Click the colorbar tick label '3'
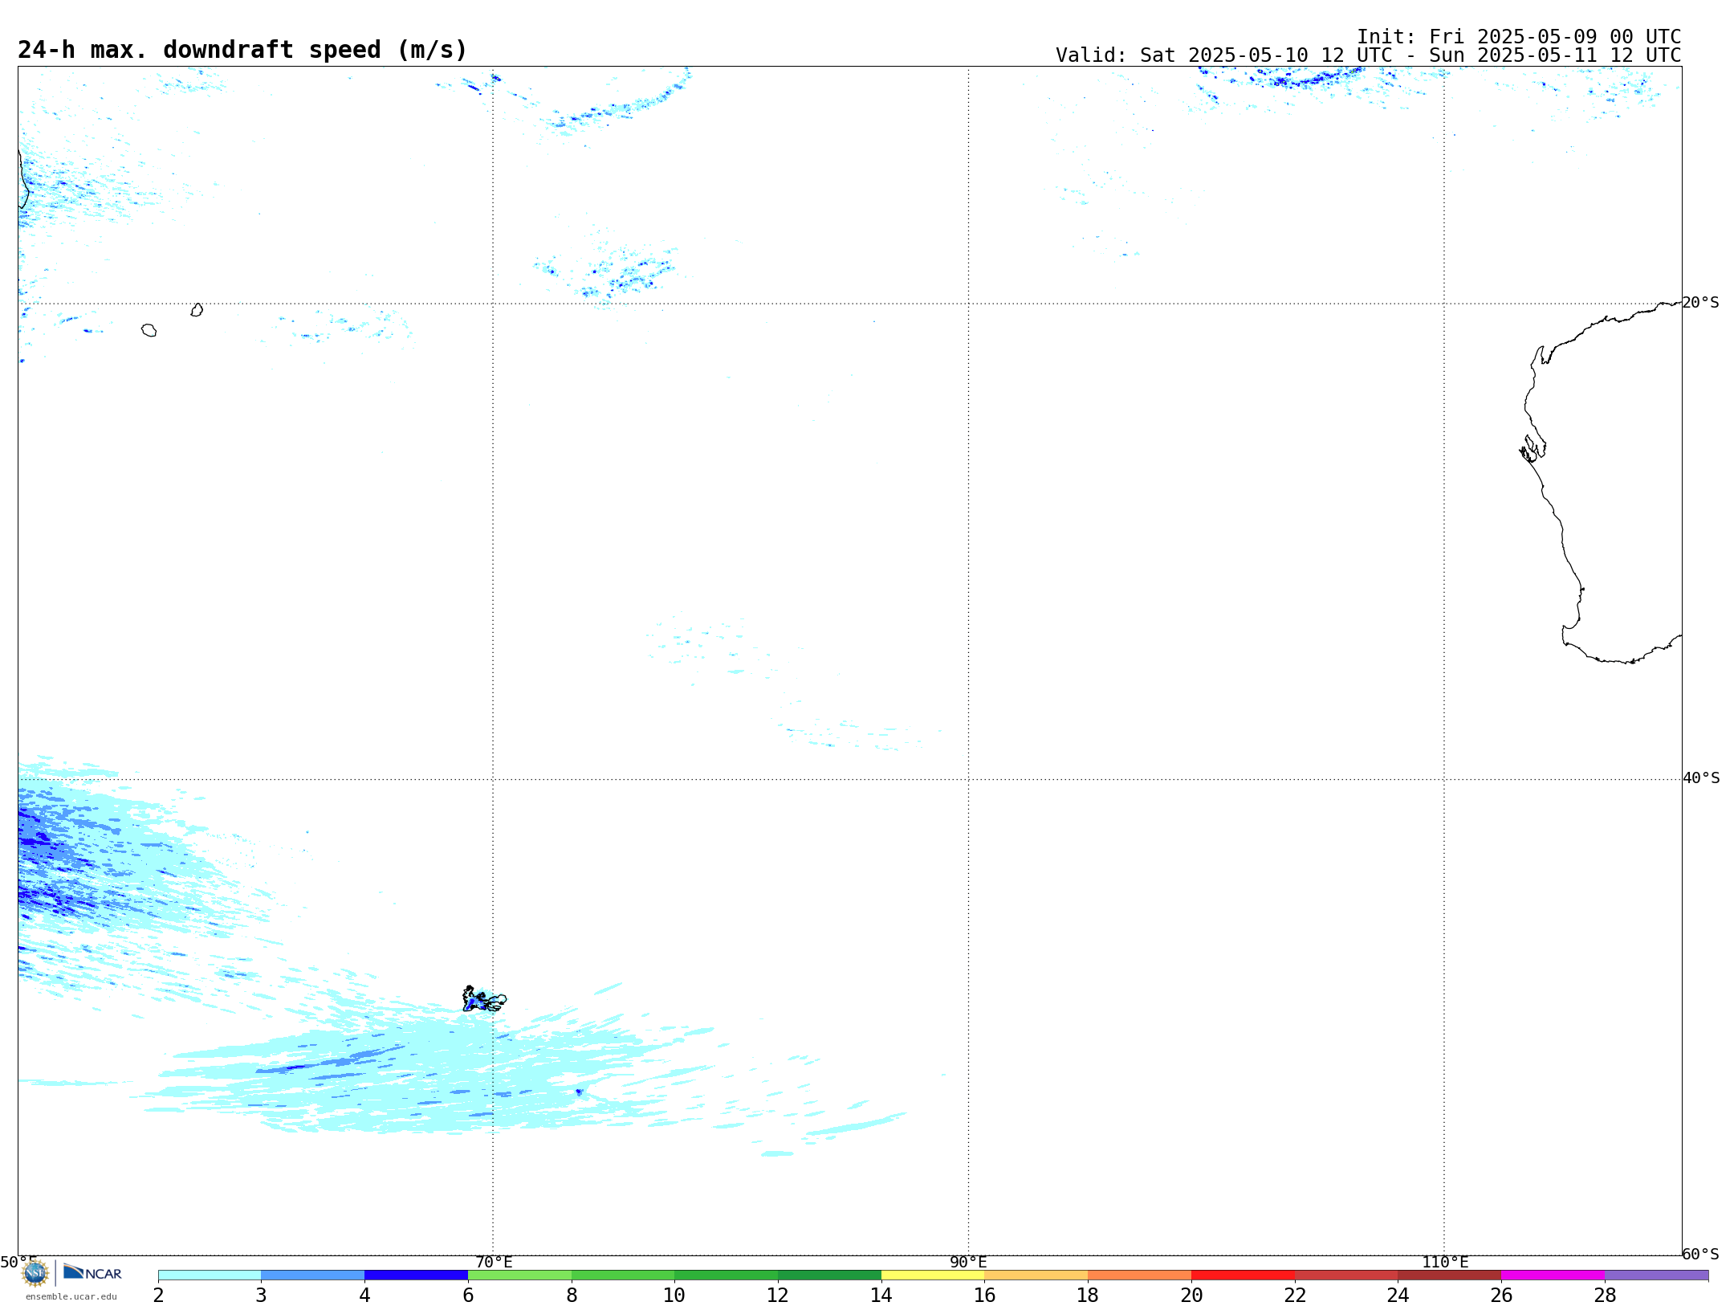Image resolution: width=1734 pixels, height=1306 pixels. tap(261, 1295)
